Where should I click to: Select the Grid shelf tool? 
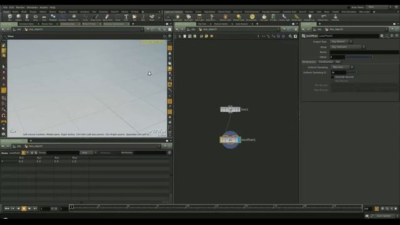pyautogui.click(x=44, y=17)
